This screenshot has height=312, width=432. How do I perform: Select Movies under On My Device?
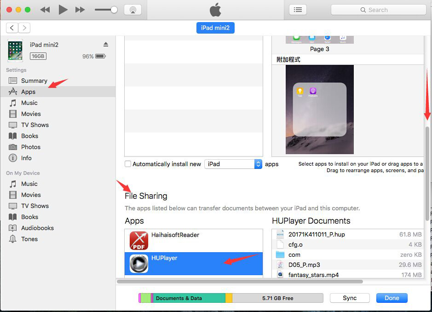pyautogui.click(x=58, y=195)
